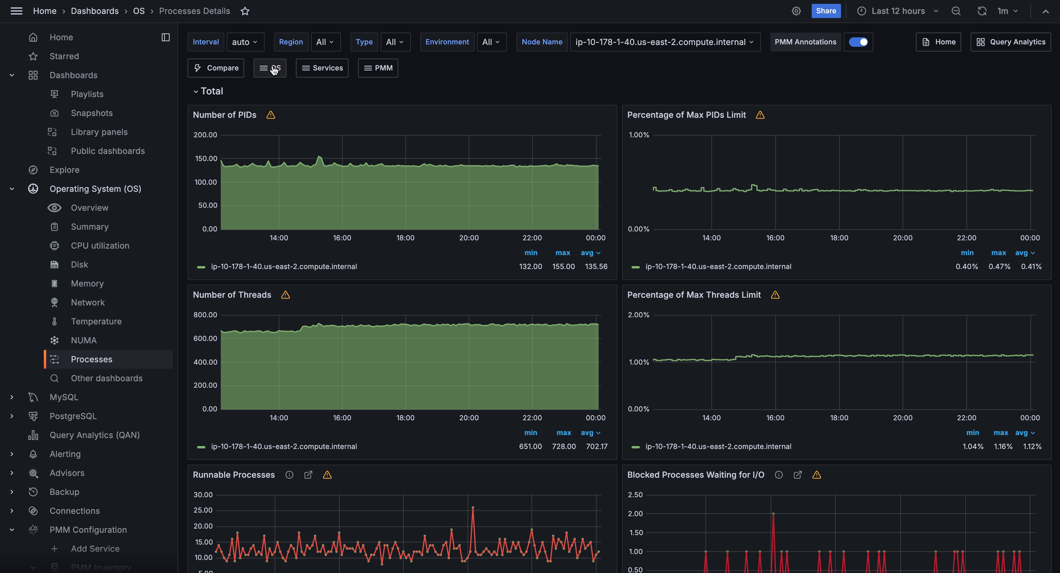Click the star icon to favorite dashboard
The height and width of the screenshot is (573, 1060).
[245, 11]
